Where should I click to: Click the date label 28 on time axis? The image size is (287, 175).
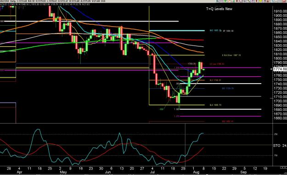pos(9,169)
